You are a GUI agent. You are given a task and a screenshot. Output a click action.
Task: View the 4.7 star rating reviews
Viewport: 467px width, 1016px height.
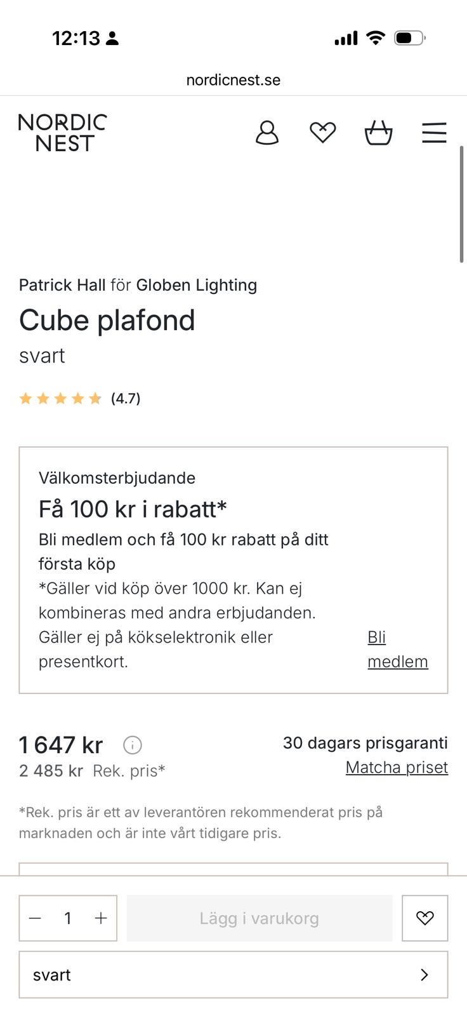[80, 398]
